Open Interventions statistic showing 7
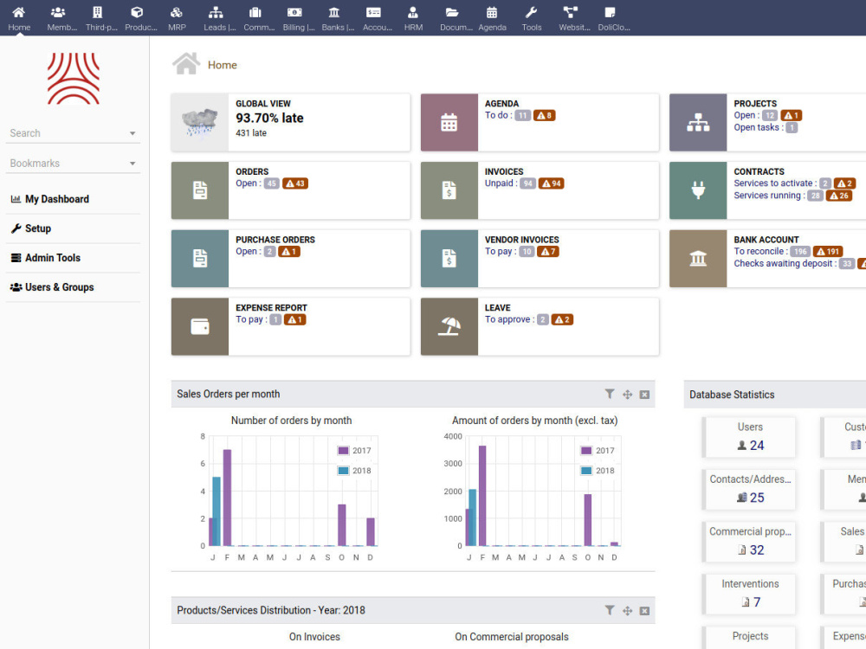Screen dimensions: 866x649 [x=749, y=594]
